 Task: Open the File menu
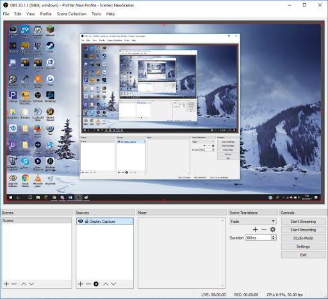[6, 14]
